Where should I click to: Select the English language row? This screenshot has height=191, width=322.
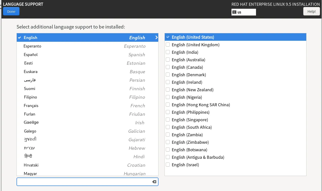click(87, 37)
